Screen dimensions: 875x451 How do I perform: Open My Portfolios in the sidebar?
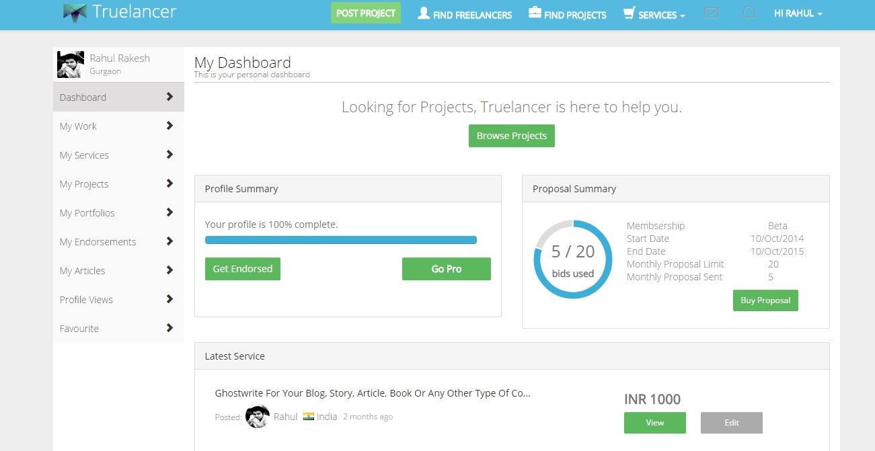click(118, 212)
